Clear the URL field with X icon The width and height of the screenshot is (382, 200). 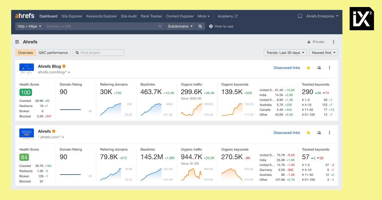pos(160,26)
